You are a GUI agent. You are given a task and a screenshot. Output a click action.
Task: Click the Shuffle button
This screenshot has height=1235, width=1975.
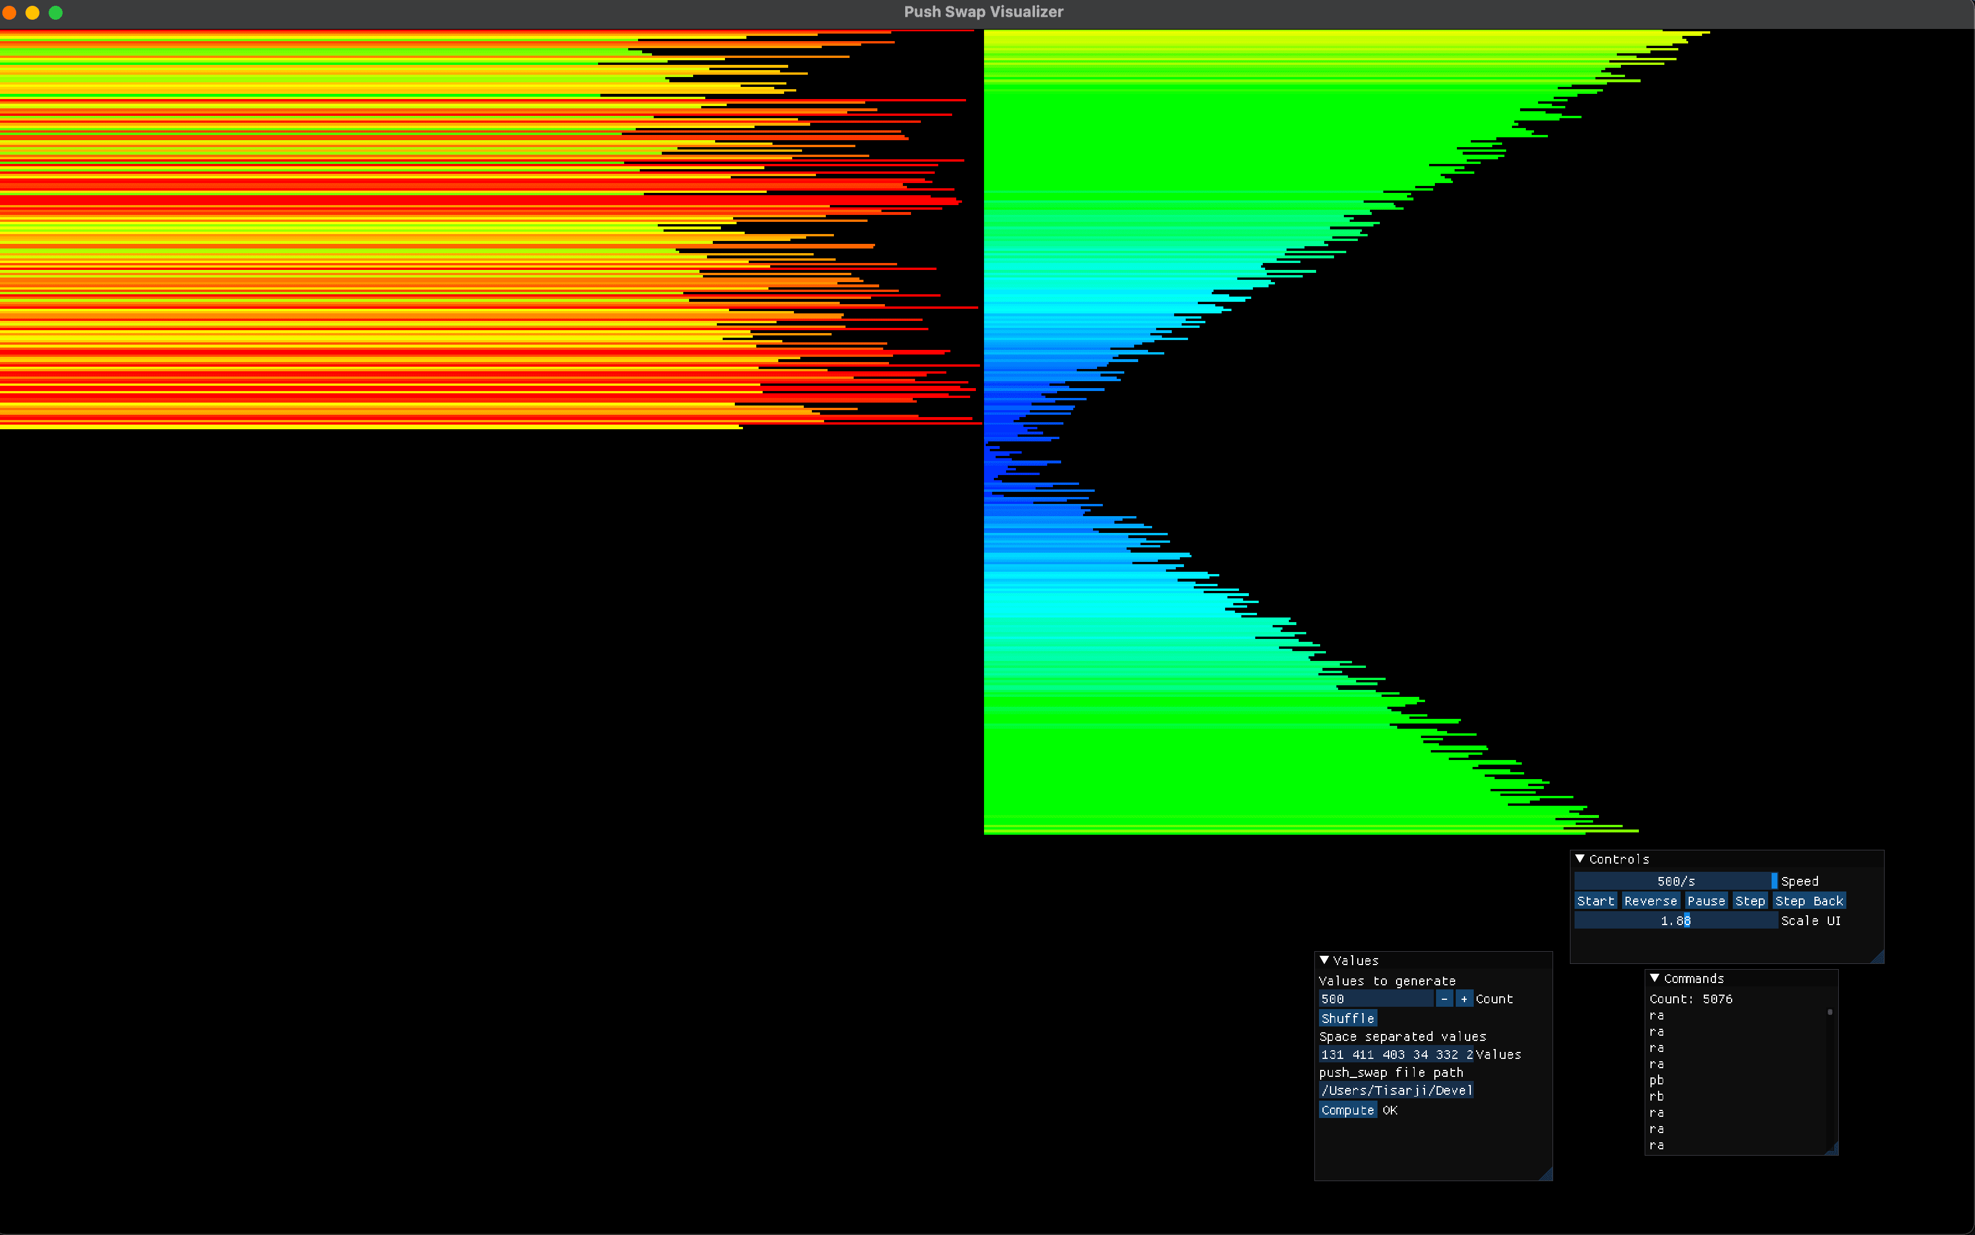tap(1347, 1018)
